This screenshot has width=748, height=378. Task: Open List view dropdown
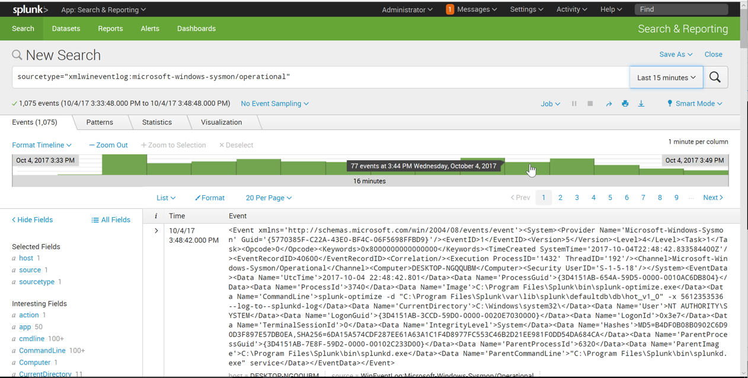coord(166,198)
